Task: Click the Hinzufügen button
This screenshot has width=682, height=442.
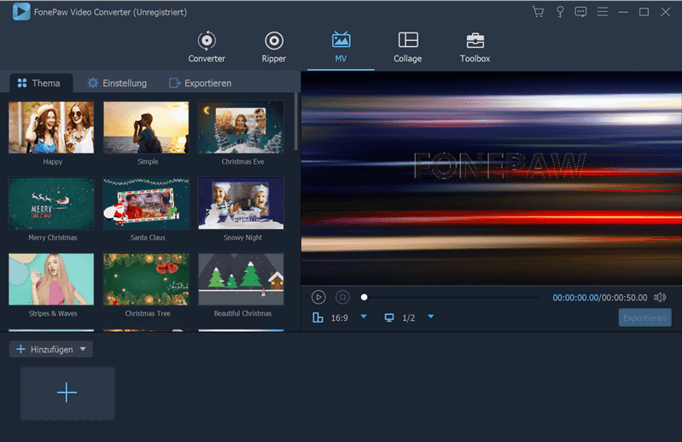Action: (x=51, y=349)
